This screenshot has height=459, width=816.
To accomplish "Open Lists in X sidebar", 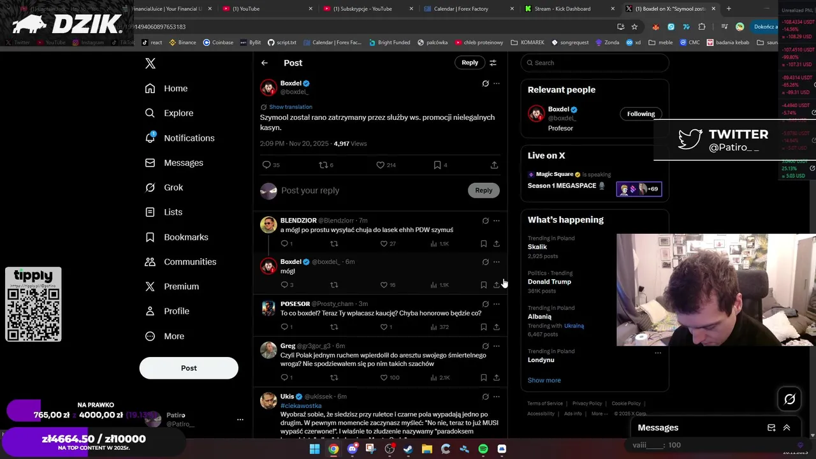I will point(163,212).
